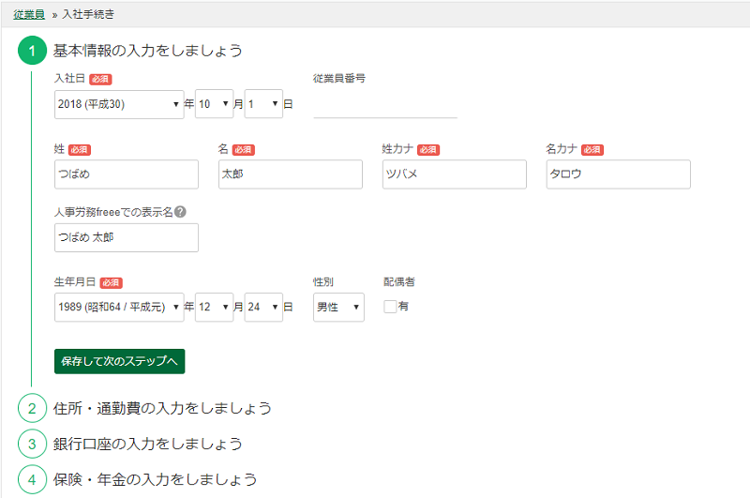Expand 保険・年金の入力をしましょう step
The width and height of the screenshot is (750, 498).
(155, 479)
